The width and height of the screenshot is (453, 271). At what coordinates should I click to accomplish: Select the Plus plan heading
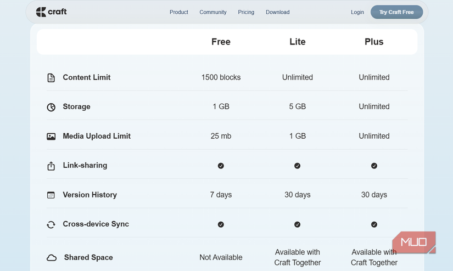coord(374,42)
